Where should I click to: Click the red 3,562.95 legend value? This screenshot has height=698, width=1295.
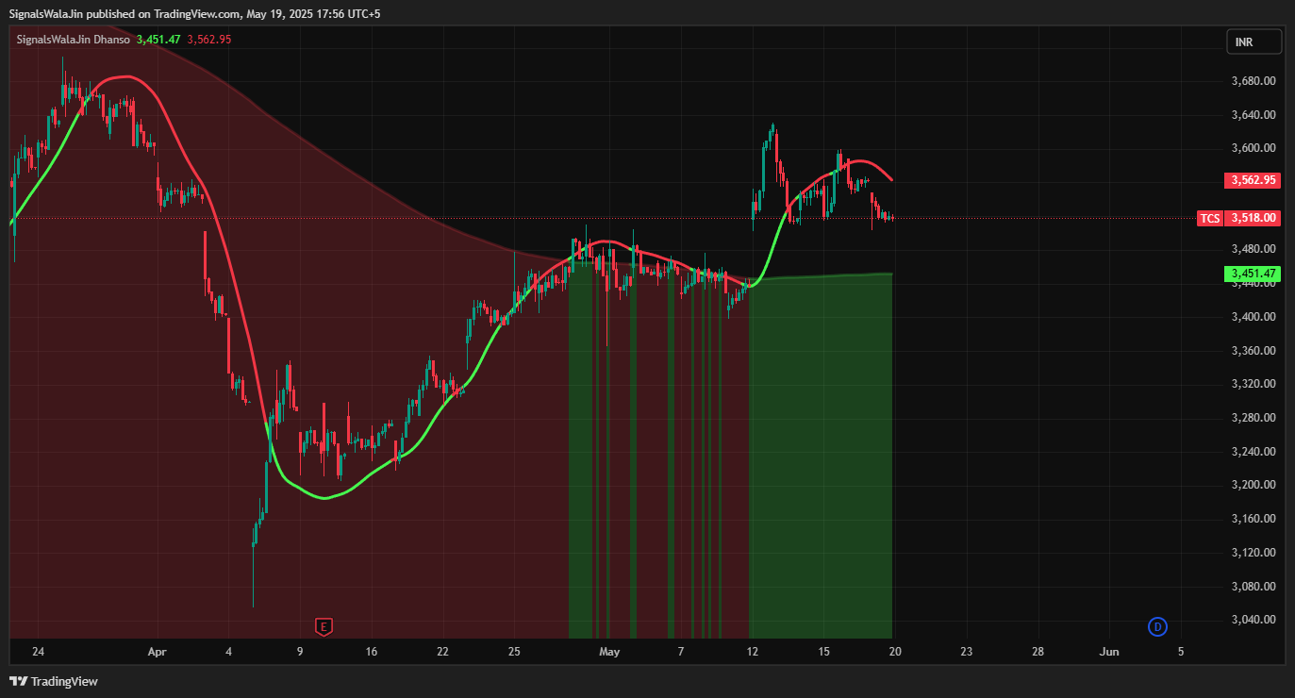tap(209, 40)
